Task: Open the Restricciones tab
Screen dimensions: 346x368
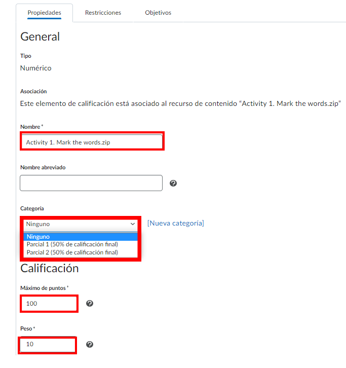Action: point(103,13)
